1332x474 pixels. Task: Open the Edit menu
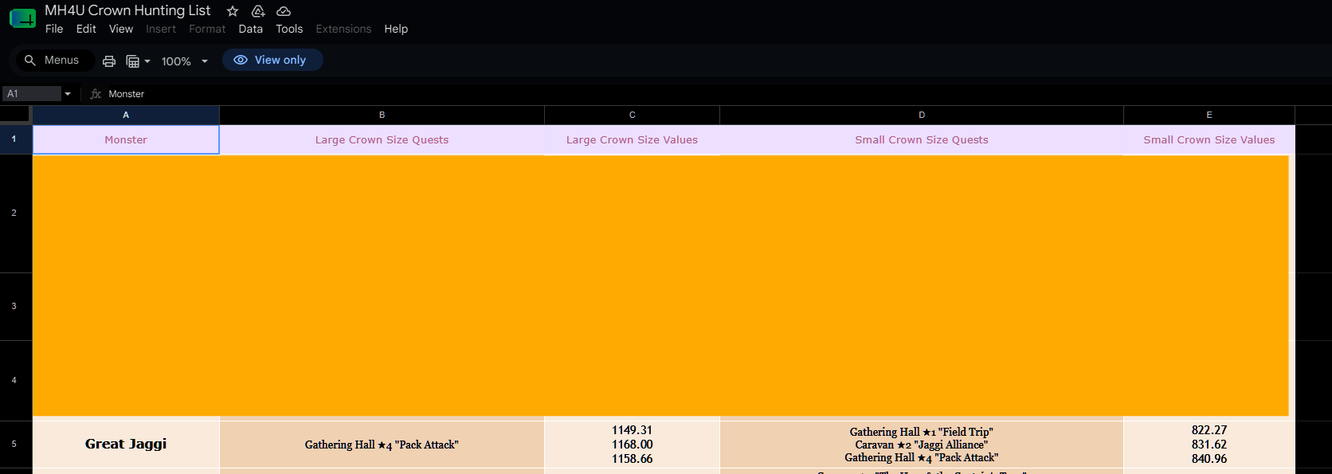86,29
